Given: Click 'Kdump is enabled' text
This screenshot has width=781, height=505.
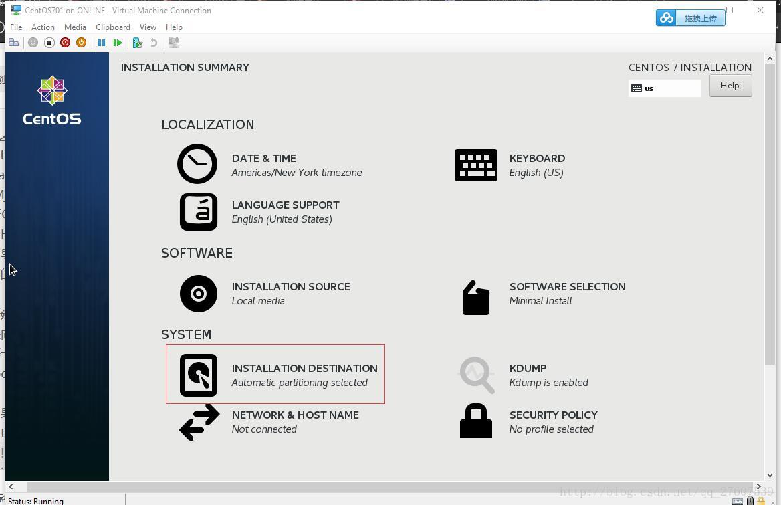Looking at the screenshot, I should [548, 383].
